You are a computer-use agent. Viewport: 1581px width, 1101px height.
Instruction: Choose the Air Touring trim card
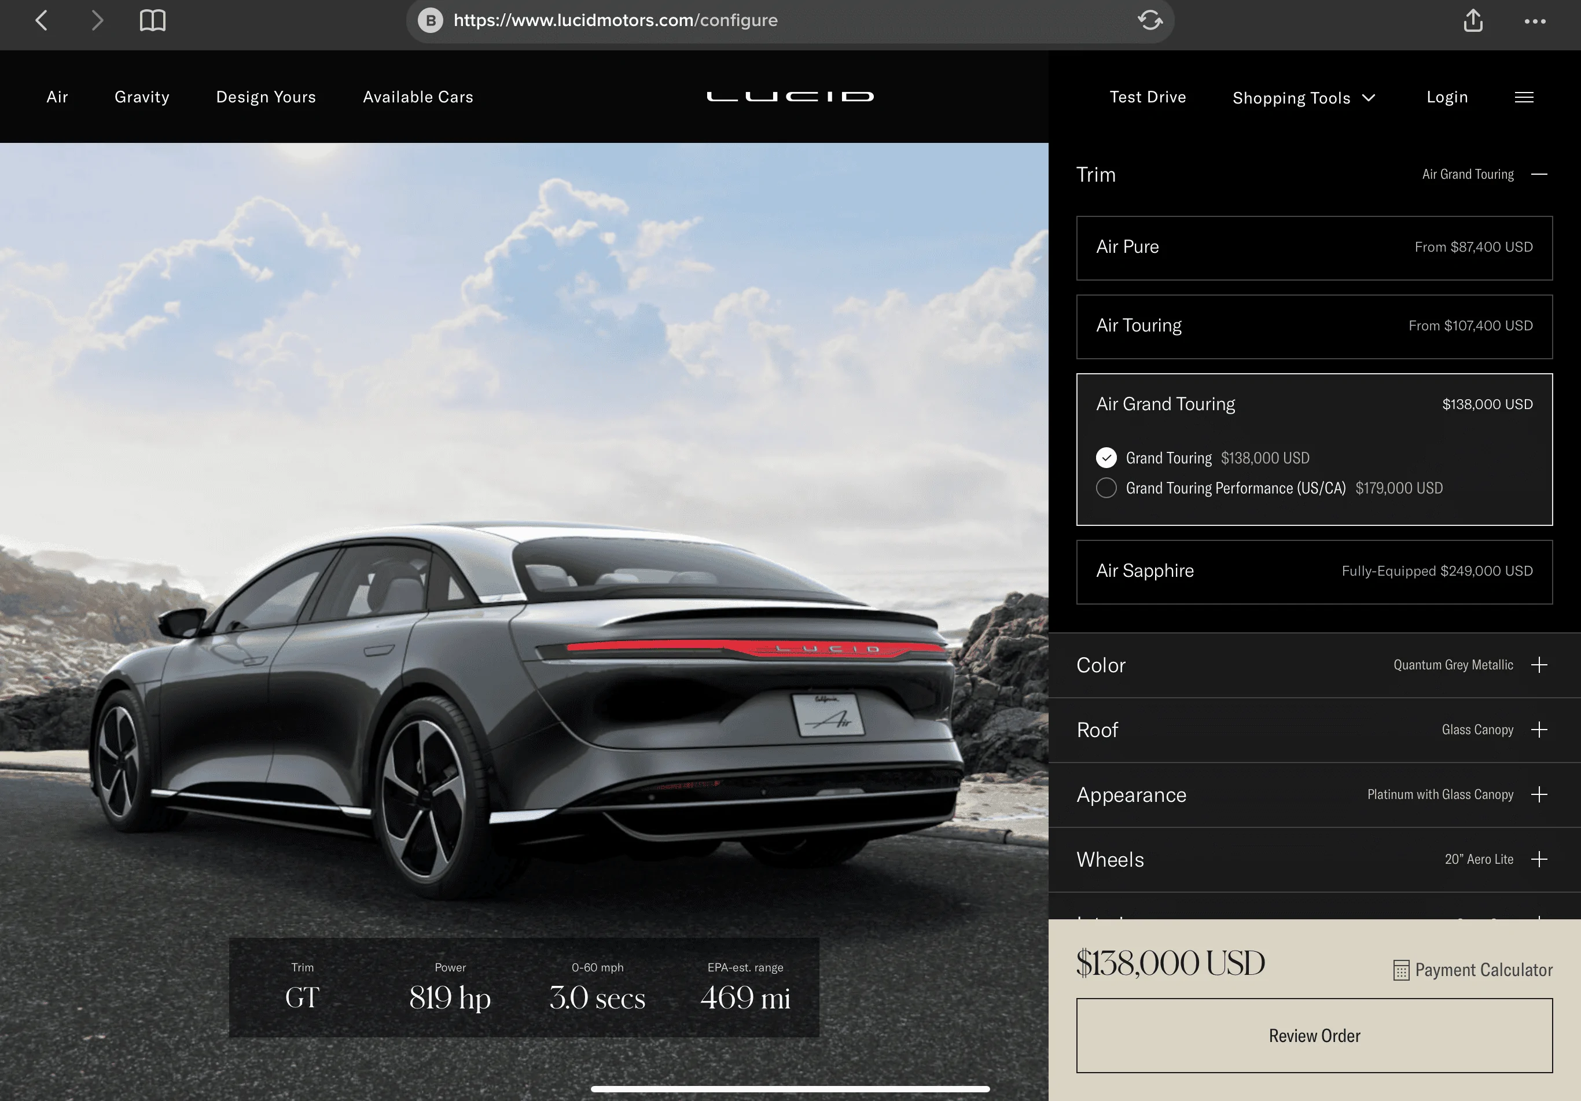[x=1314, y=326]
